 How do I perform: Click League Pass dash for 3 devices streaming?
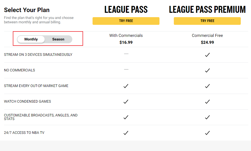[126, 54]
